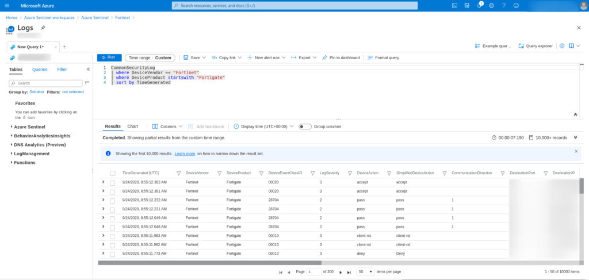This screenshot has height=280, width=589.
Task: Go to the first results page
Action: pyautogui.click(x=280, y=273)
